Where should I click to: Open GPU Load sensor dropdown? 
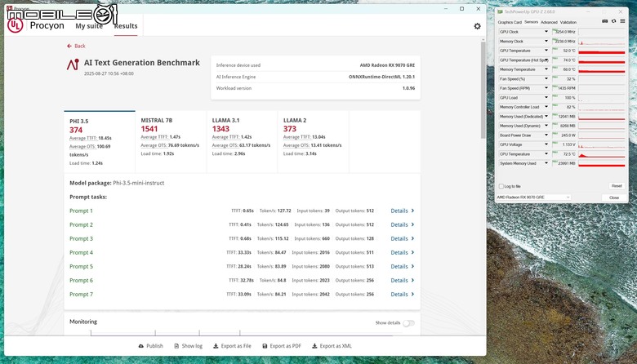click(546, 97)
